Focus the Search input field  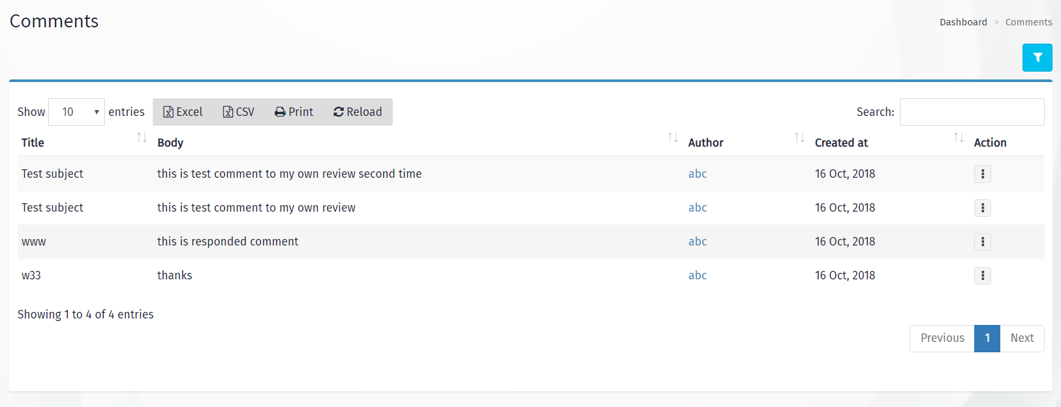pos(972,112)
